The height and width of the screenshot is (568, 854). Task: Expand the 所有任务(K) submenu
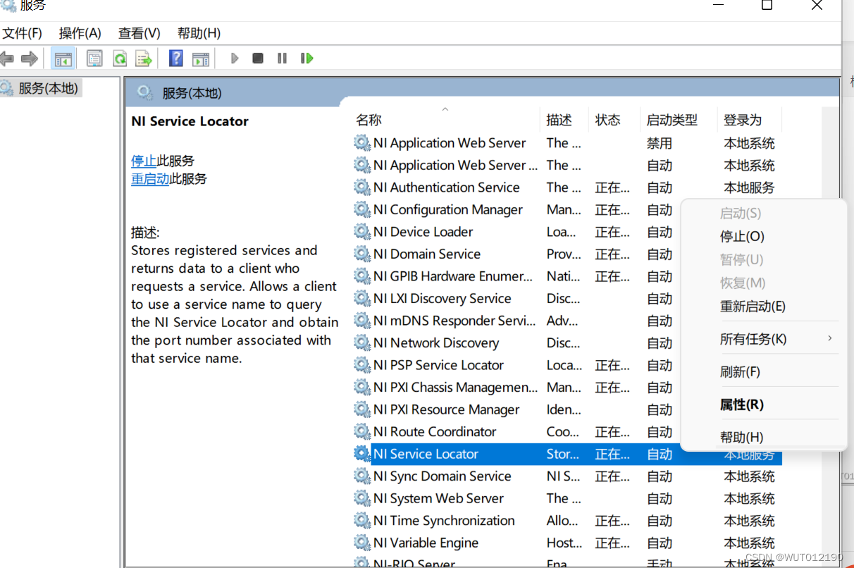(763, 339)
